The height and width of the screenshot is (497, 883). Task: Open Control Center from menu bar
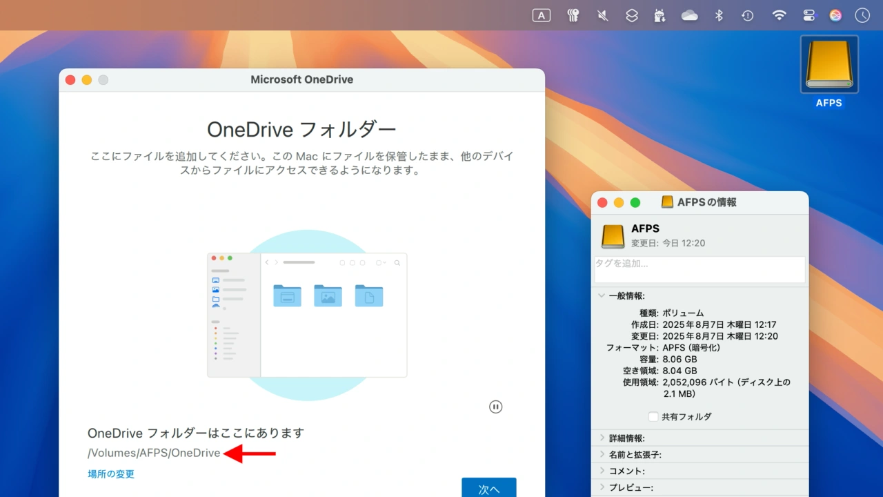(809, 15)
